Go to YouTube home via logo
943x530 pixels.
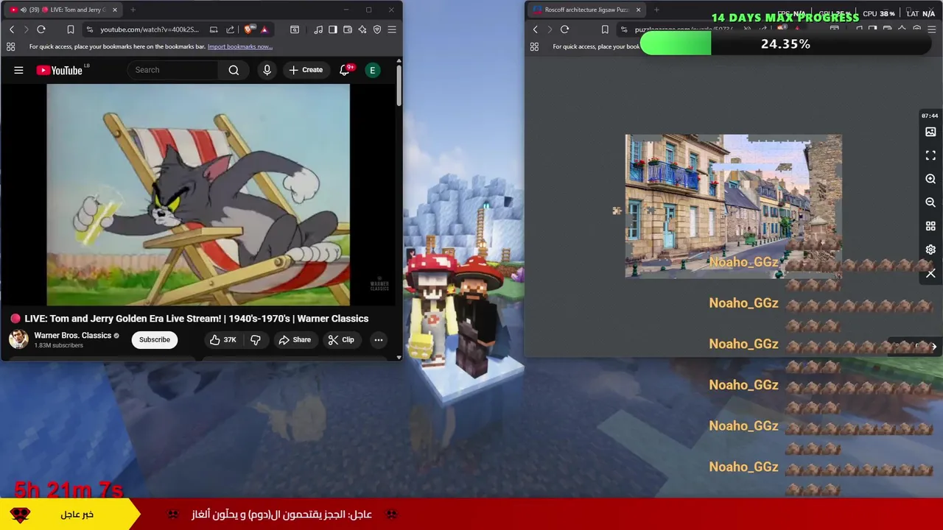(x=60, y=70)
